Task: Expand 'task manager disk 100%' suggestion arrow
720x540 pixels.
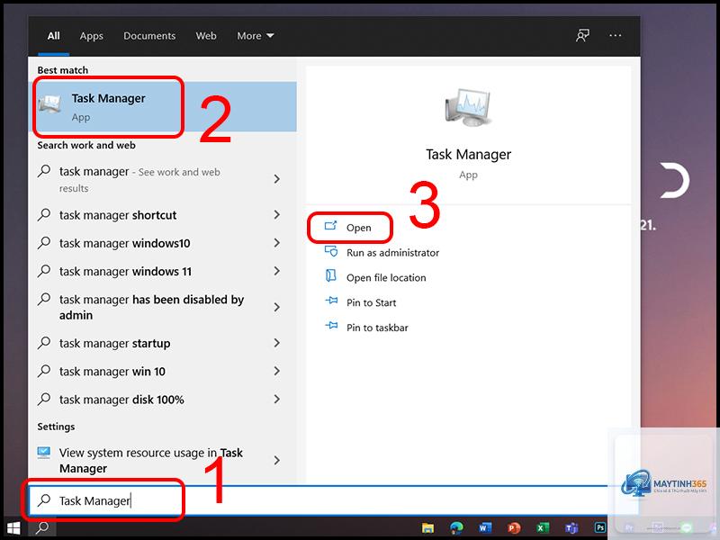Action: (x=277, y=400)
